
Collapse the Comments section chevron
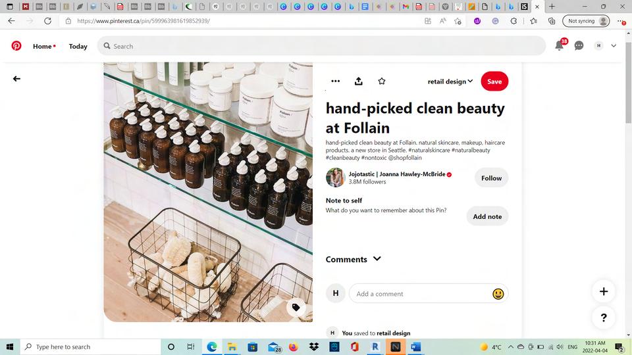coord(377,259)
